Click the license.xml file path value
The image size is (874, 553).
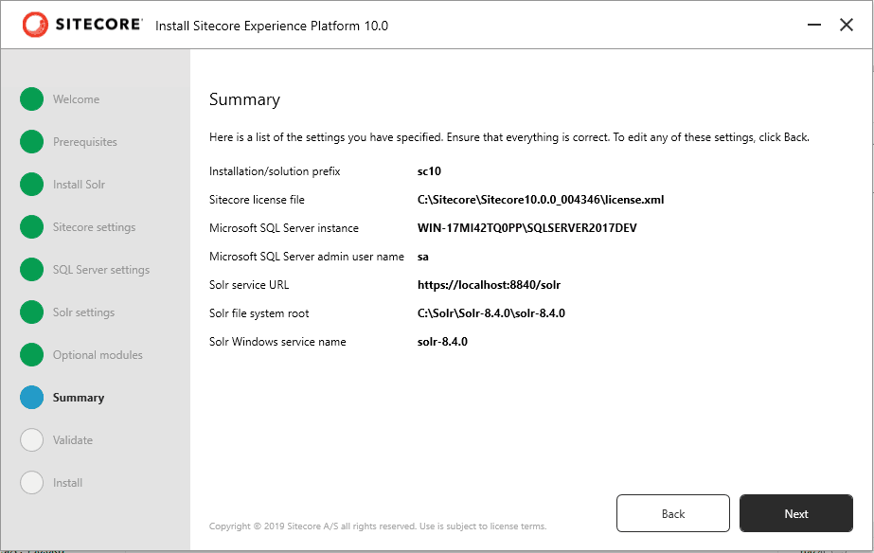pos(541,200)
